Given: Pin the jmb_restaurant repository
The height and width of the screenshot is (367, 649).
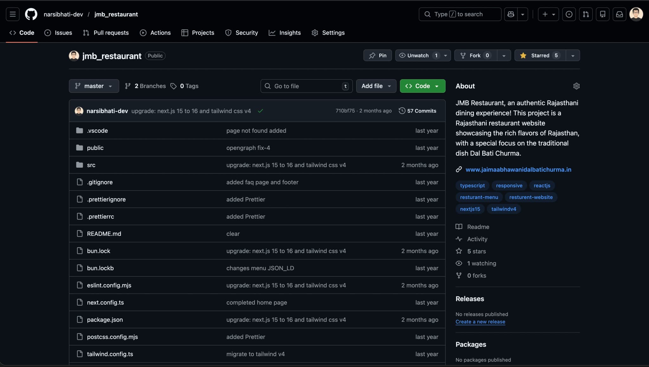Looking at the screenshot, I should [x=377, y=55].
